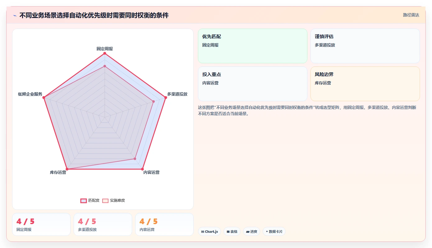Click the data point at the 低频企业服务 vertex
This screenshot has height=248, width=432.
point(44,97)
